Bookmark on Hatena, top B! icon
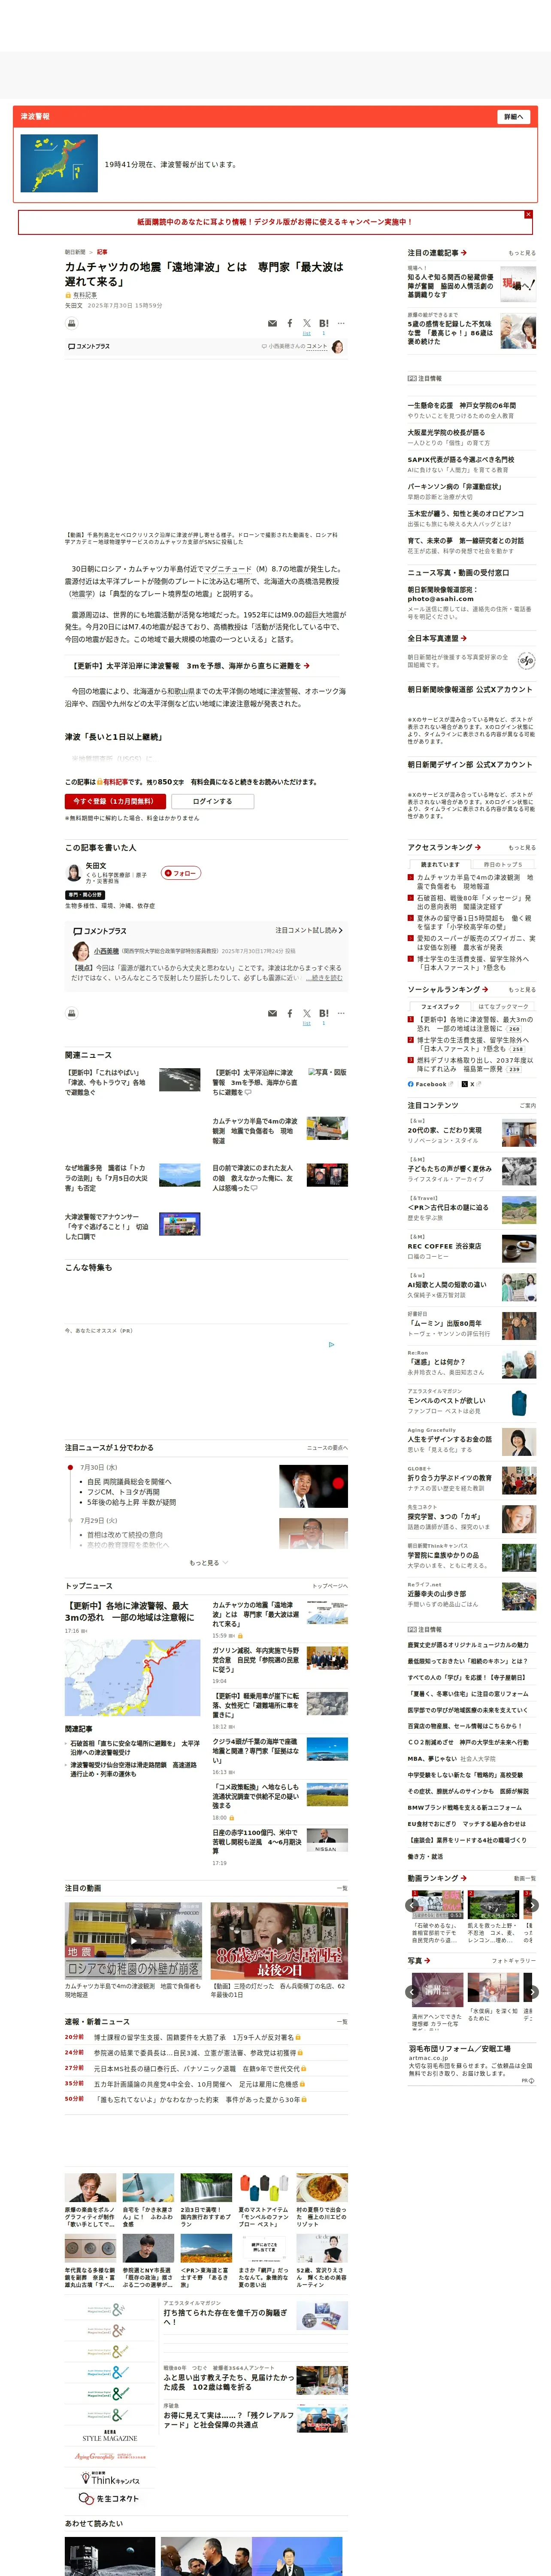Image resolution: width=551 pixels, height=2576 pixels. click(324, 323)
